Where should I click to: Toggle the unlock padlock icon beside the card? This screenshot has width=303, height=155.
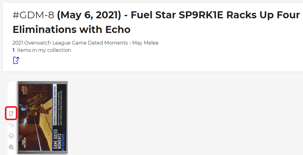[11, 125]
